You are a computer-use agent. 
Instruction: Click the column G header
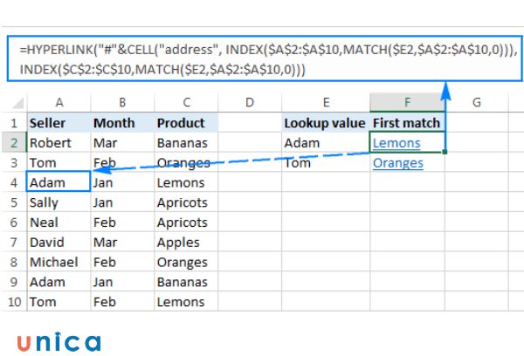point(477,102)
